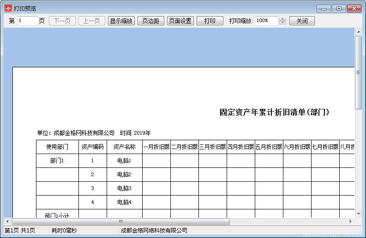Click the 打印预览 app icon in title bar
Image resolution: width=366 pixels, height=238 pixels.
(8, 8)
